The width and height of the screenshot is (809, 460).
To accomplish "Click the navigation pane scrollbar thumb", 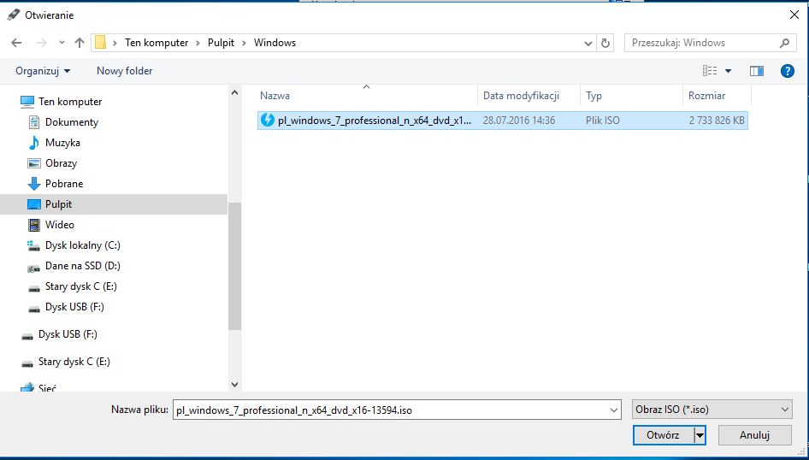I will point(235,266).
